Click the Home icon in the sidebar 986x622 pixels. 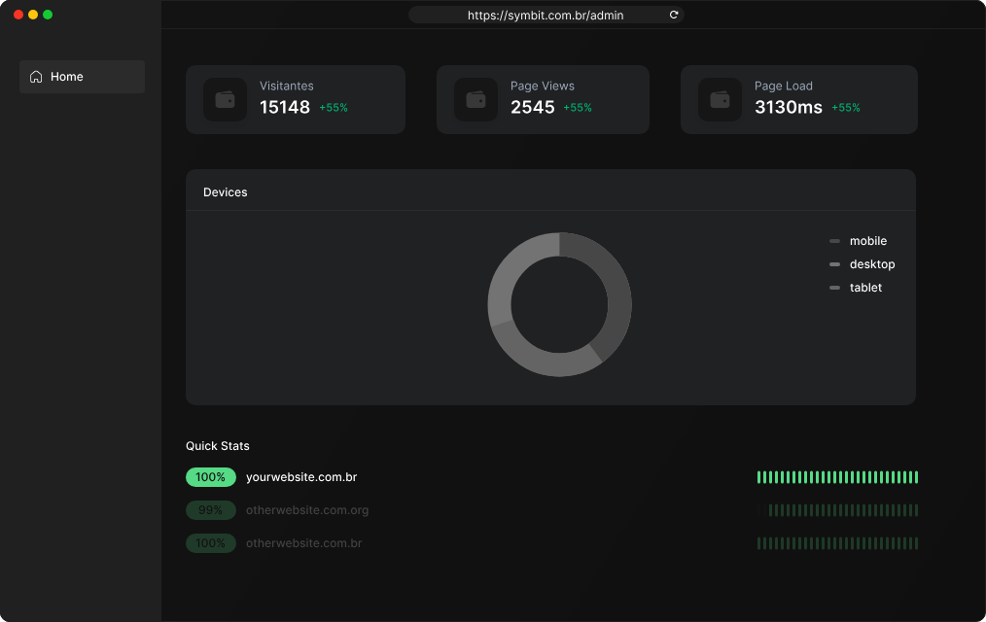(36, 77)
